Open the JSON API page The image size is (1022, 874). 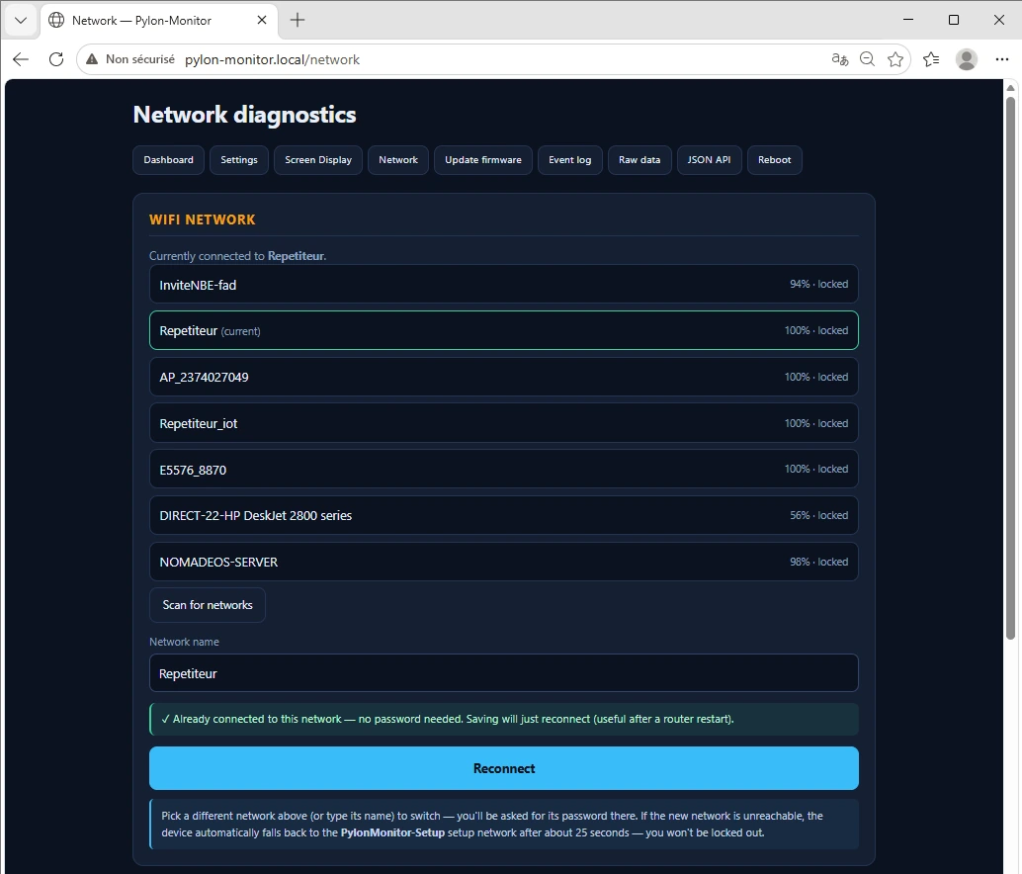[709, 160]
